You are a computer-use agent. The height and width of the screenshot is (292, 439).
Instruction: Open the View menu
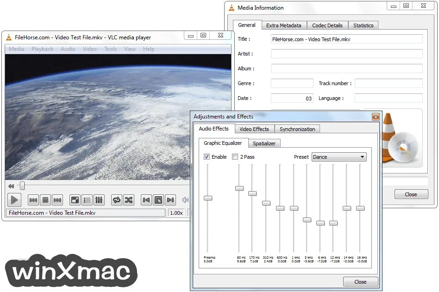tap(130, 49)
